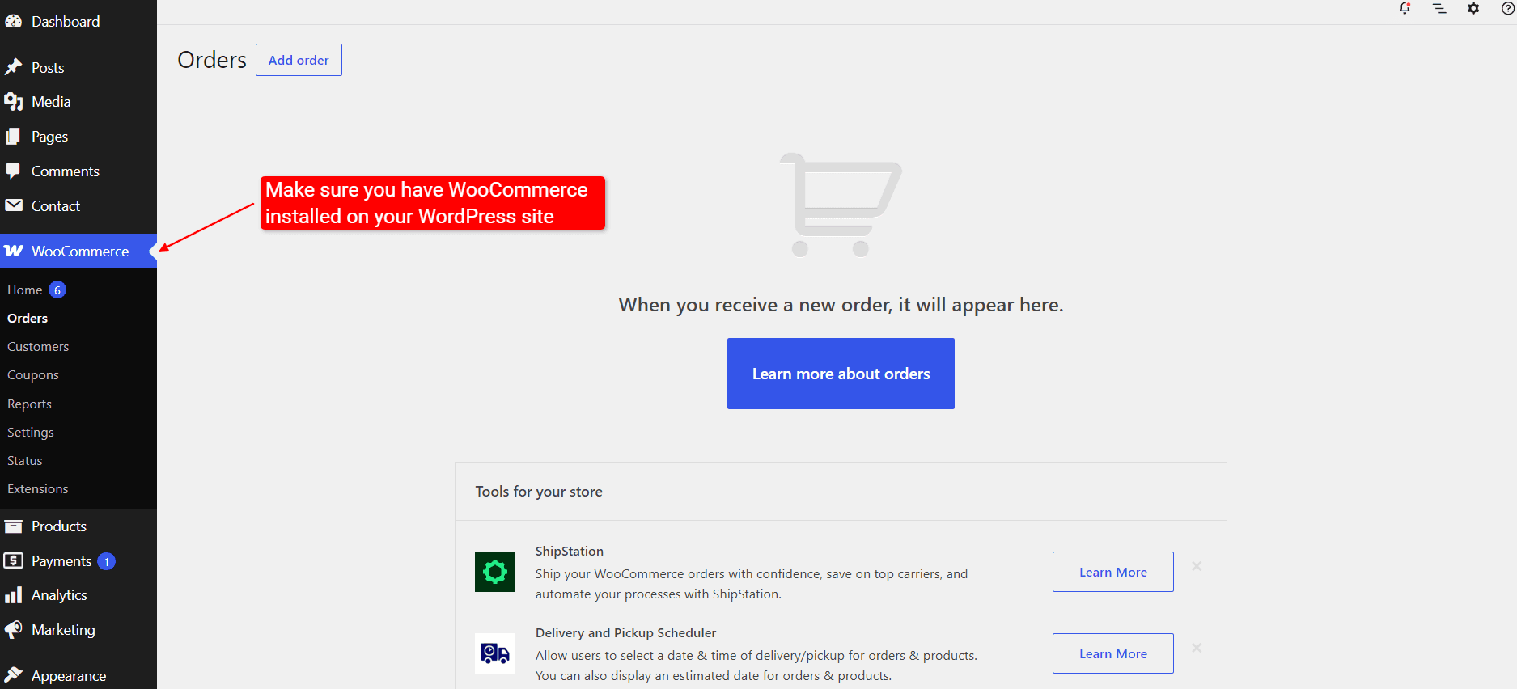Click Learn More for ShipStation

click(x=1113, y=572)
